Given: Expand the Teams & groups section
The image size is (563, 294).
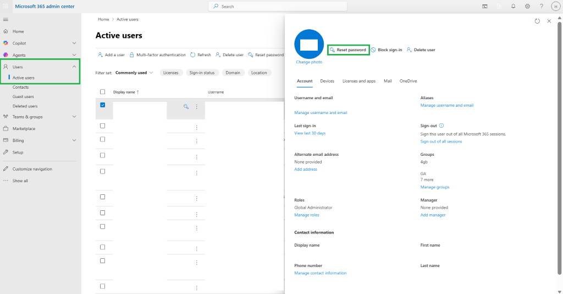Looking at the screenshot, I should coord(74,117).
